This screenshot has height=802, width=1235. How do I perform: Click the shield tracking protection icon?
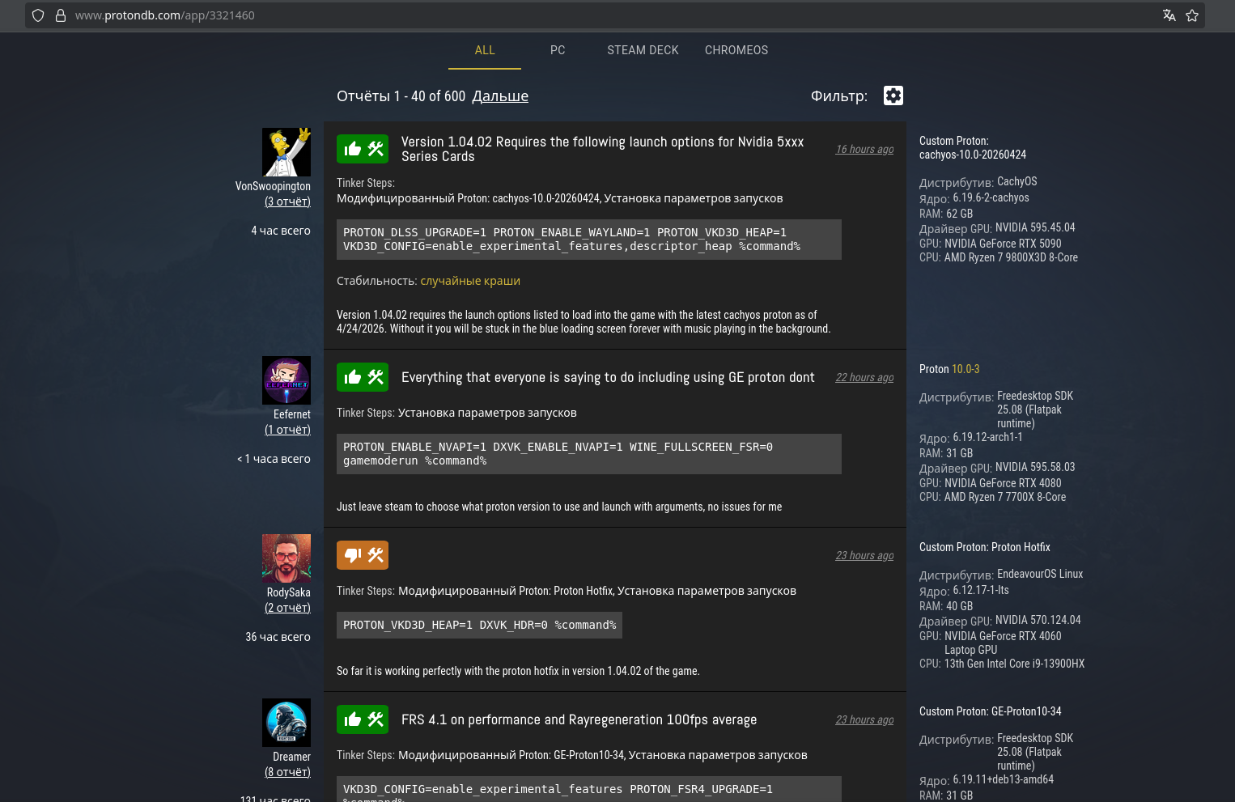(38, 15)
